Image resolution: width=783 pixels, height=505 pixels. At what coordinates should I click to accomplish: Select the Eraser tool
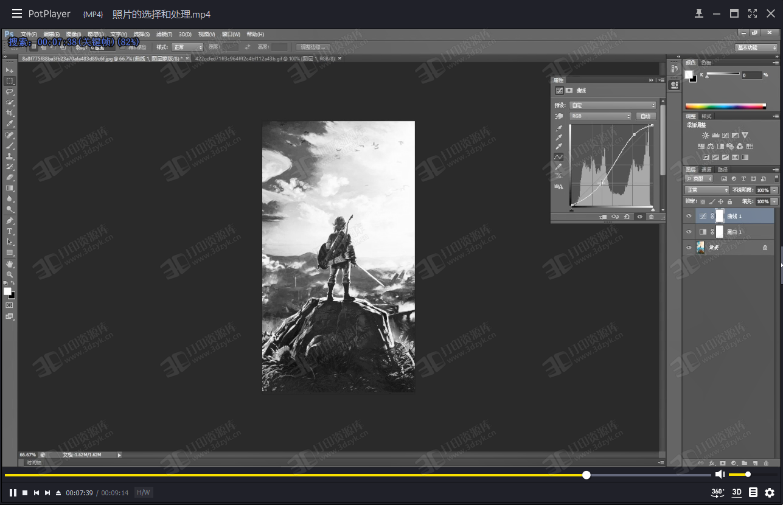tap(10, 178)
